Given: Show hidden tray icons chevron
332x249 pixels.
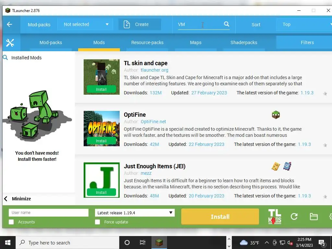Looking at the screenshot, I should pos(267,243).
